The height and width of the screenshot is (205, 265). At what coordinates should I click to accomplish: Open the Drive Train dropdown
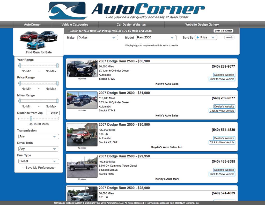[x=38, y=149]
